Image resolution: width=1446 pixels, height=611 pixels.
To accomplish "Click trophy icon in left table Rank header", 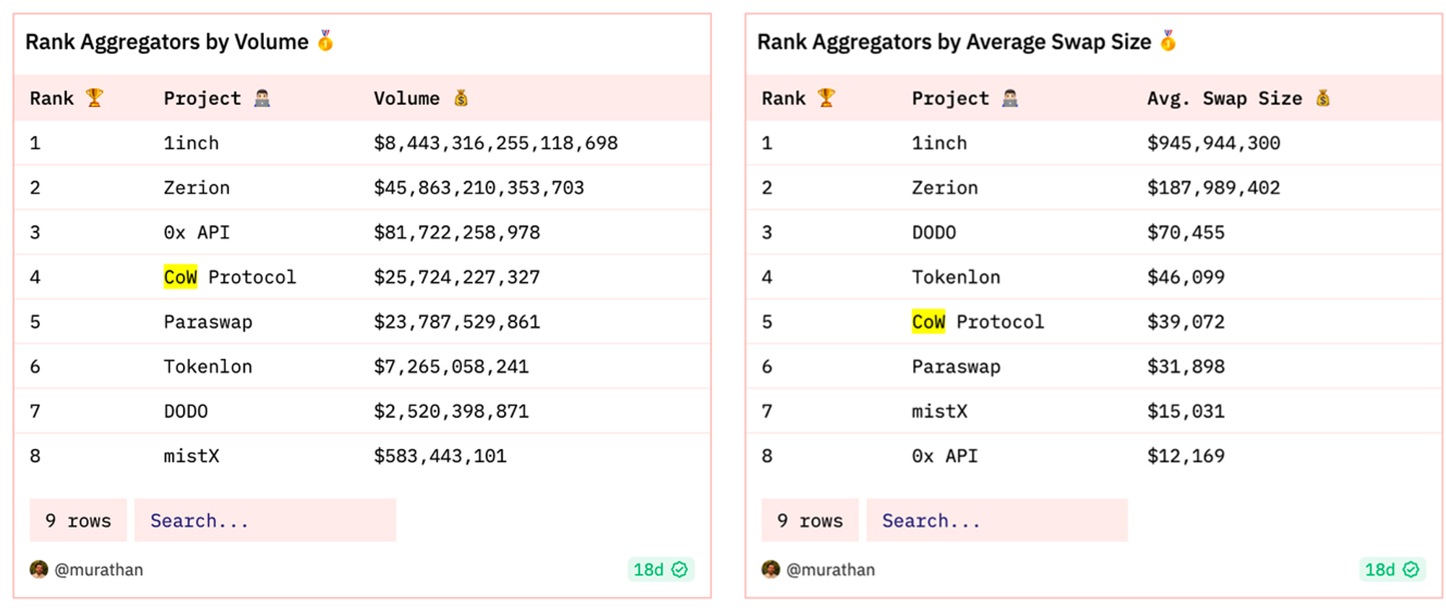I will click(94, 97).
